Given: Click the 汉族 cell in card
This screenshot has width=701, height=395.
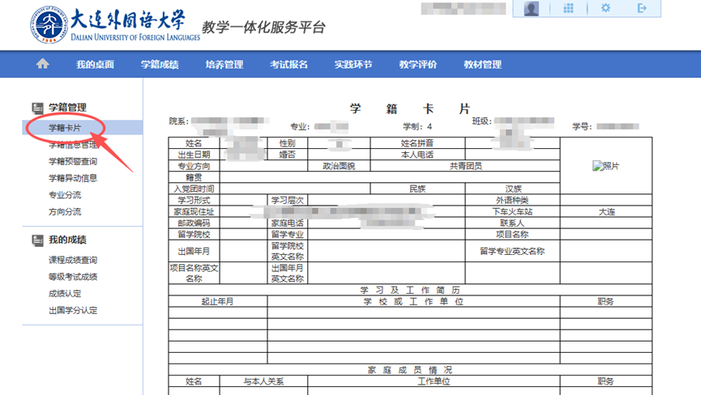Looking at the screenshot, I should click(x=513, y=189).
